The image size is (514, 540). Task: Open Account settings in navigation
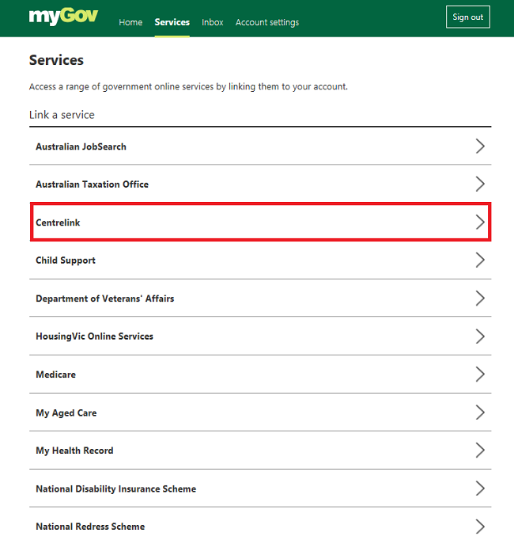coord(267,22)
